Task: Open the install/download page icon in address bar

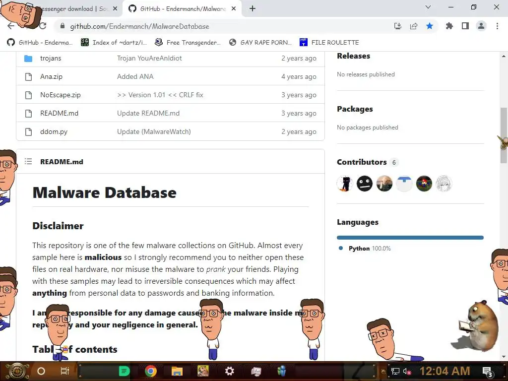Action: click(397, 26)
